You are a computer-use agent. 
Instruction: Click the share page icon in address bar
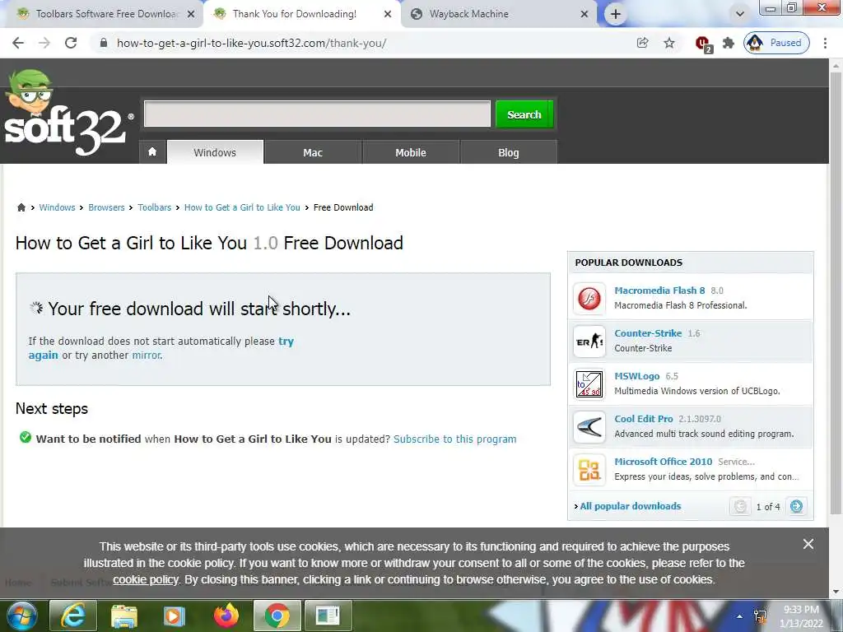[642, 43]
